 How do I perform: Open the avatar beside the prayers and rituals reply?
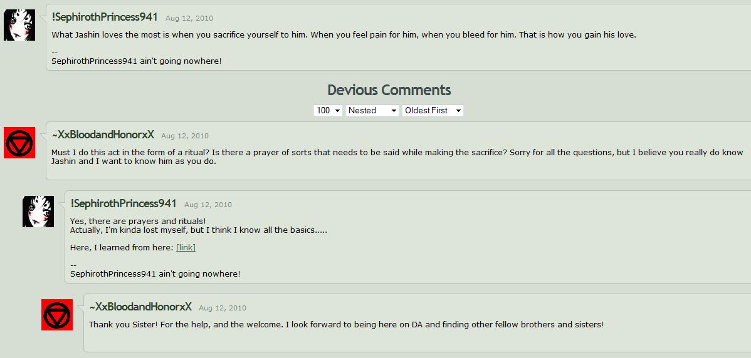pos(38,212)
